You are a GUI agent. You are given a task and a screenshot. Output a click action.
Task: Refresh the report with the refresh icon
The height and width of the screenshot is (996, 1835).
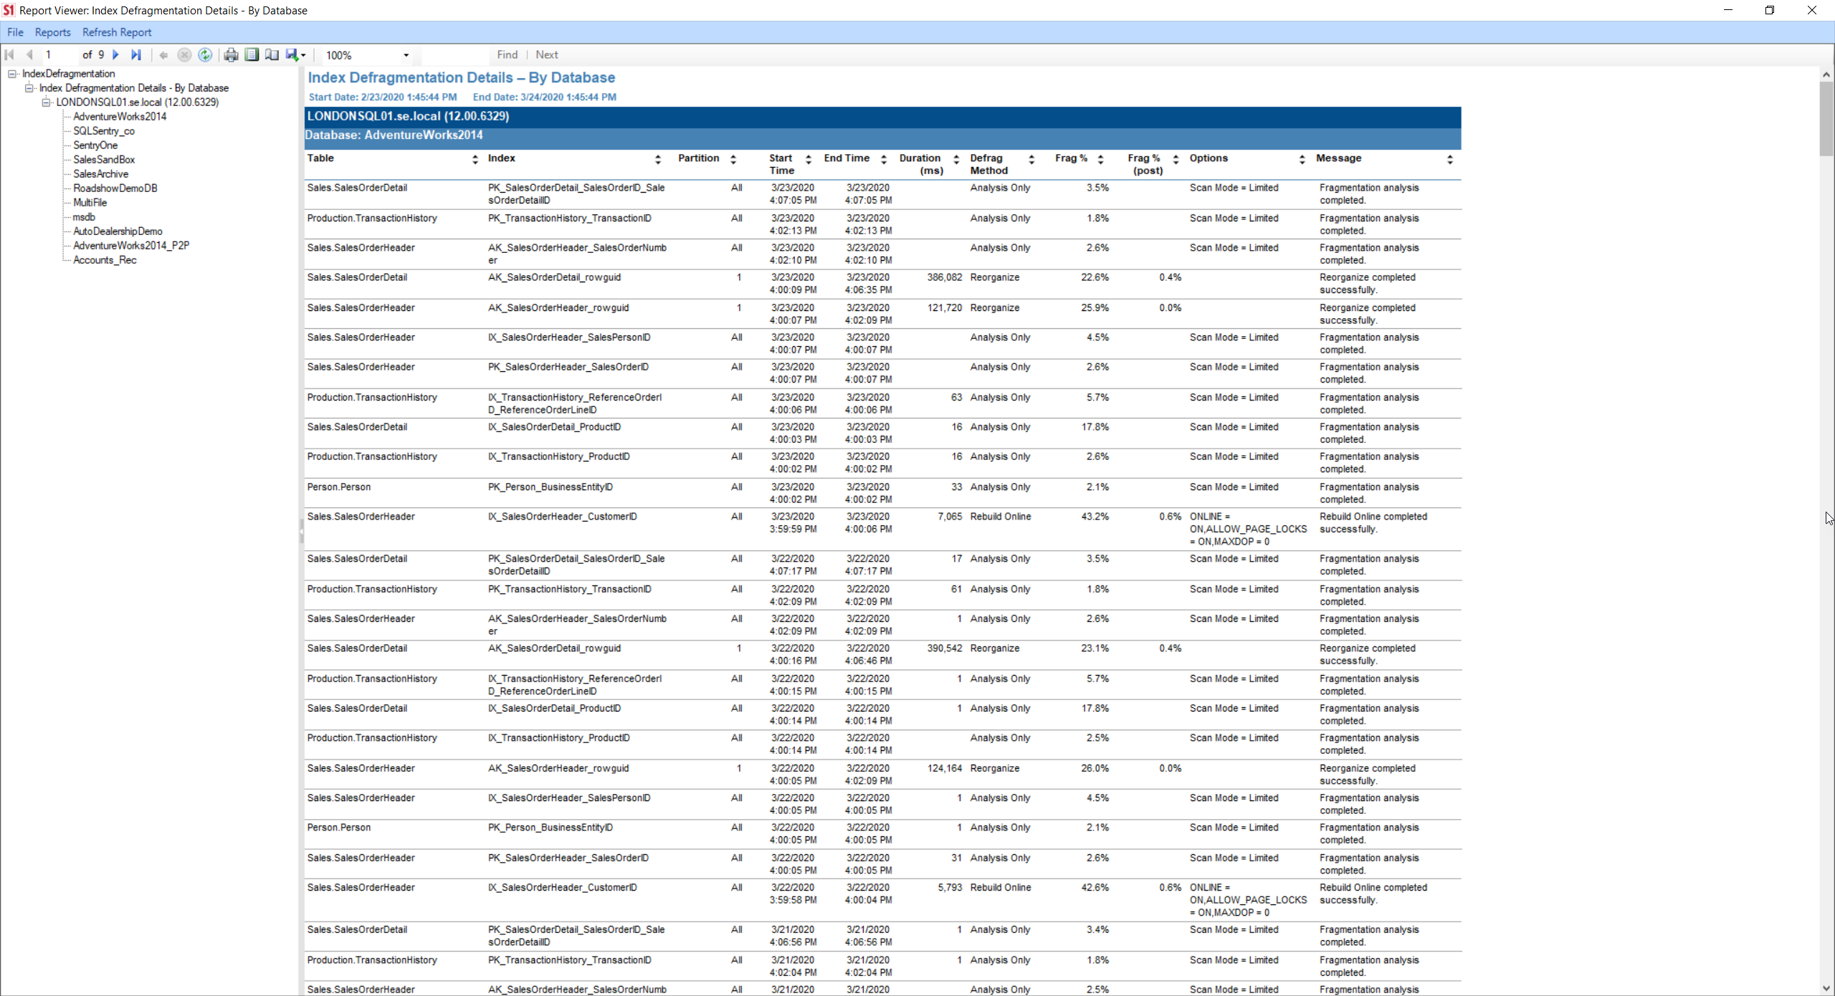205,54
